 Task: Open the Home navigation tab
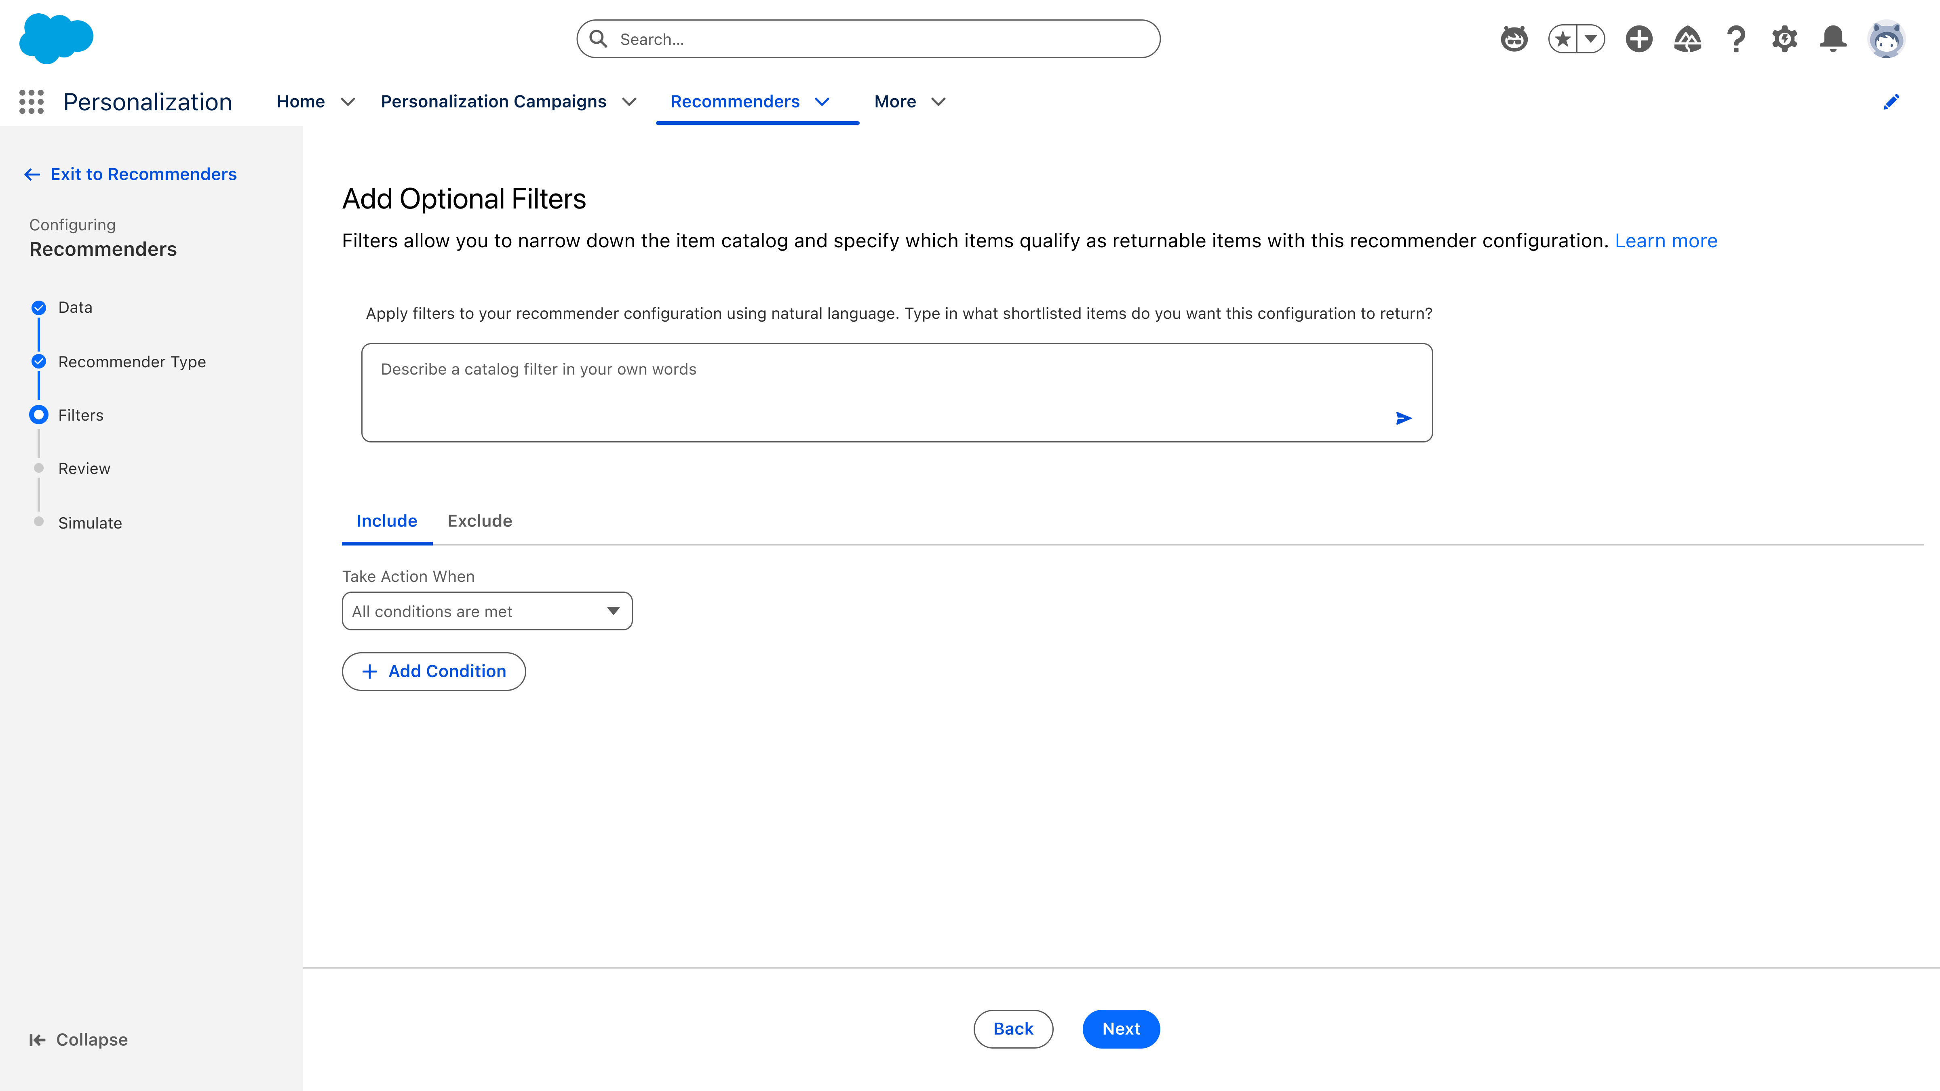300,102
